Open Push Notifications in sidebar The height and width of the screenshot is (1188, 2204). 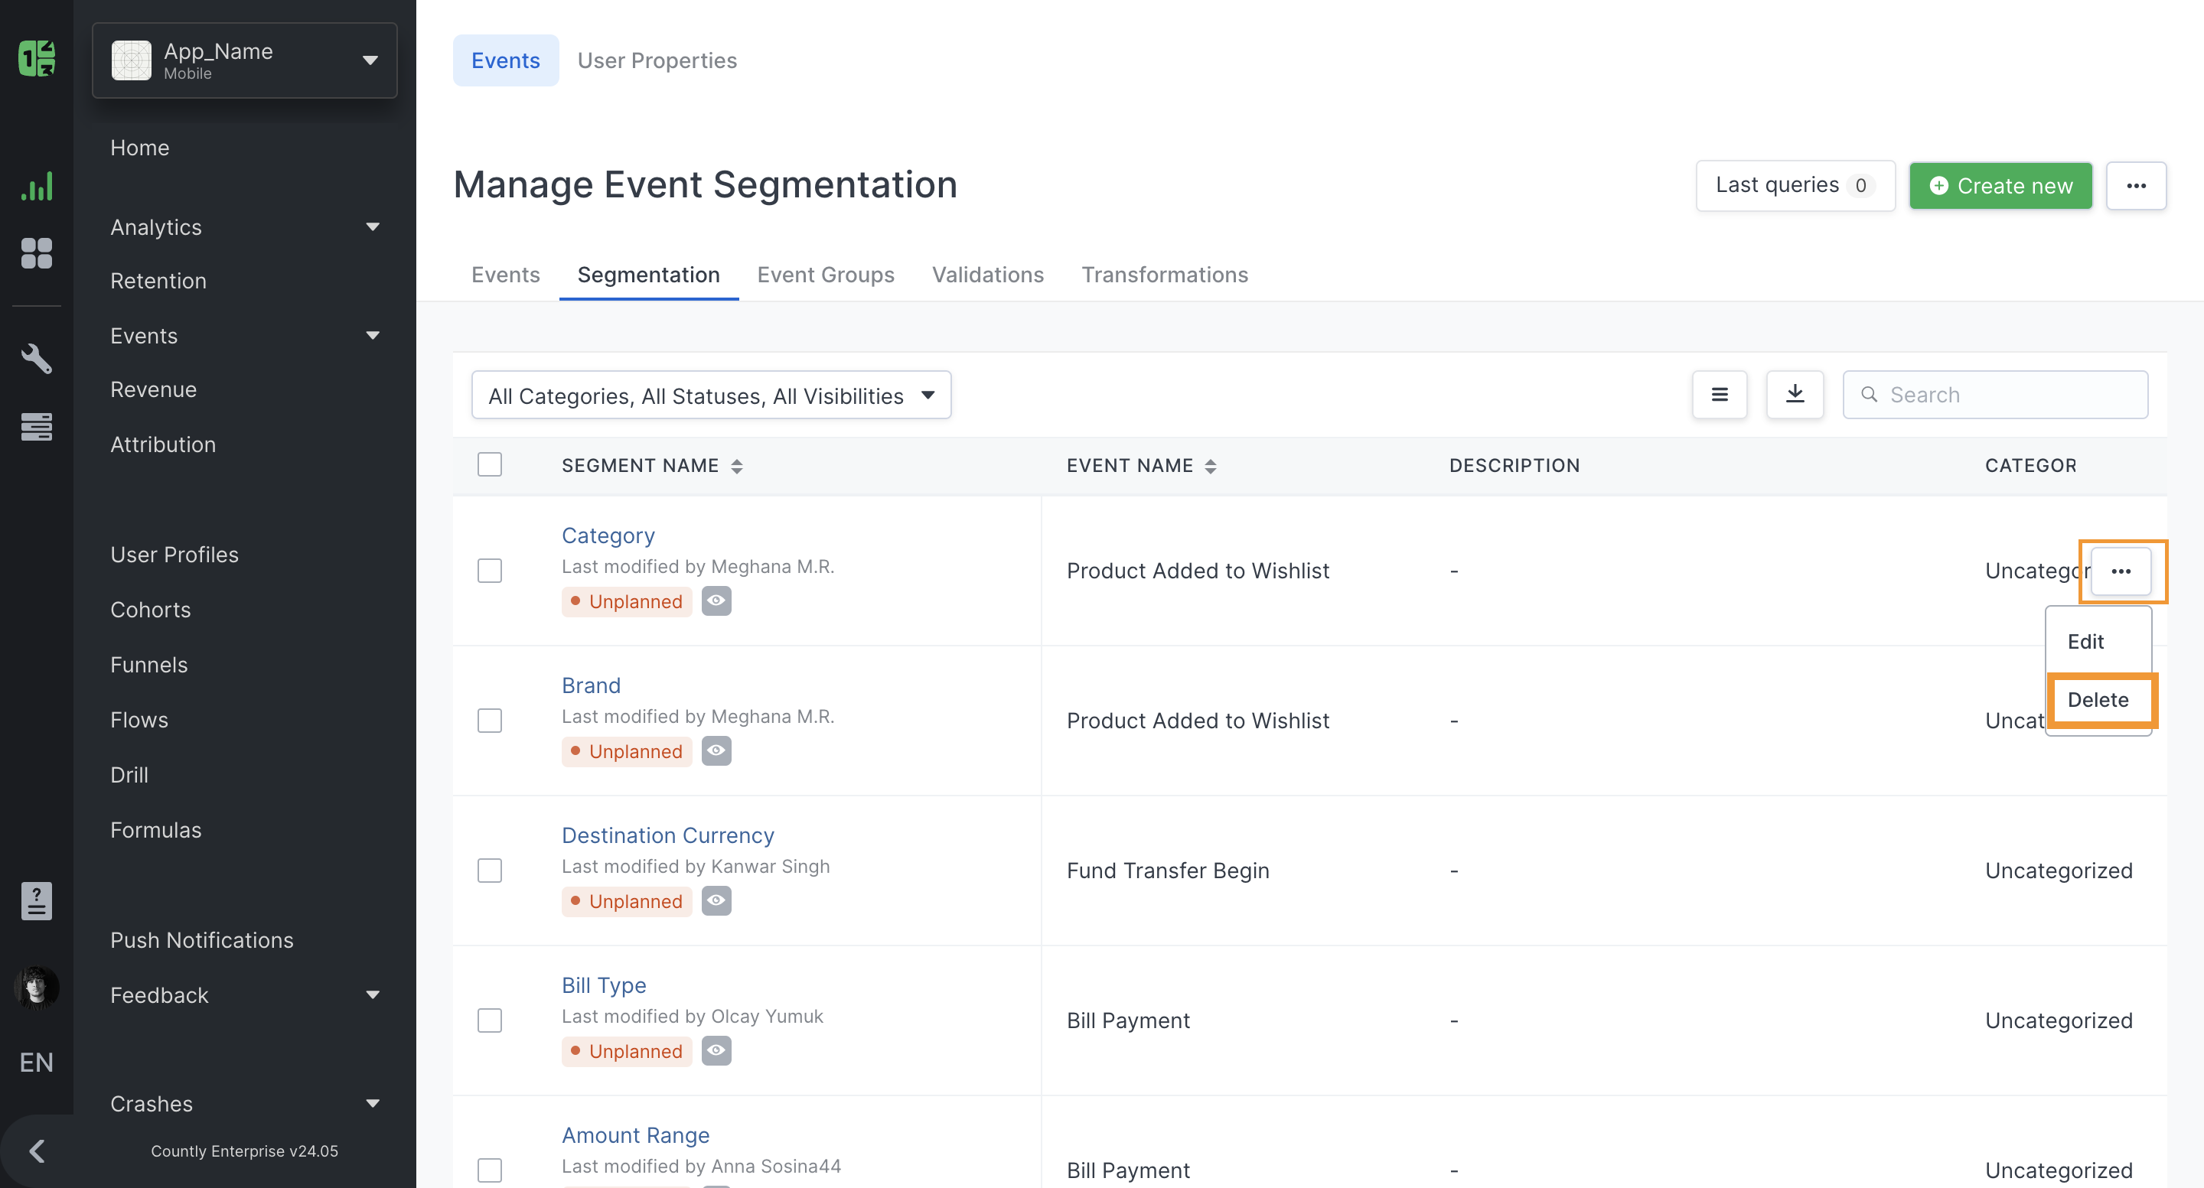click(202, 939)
